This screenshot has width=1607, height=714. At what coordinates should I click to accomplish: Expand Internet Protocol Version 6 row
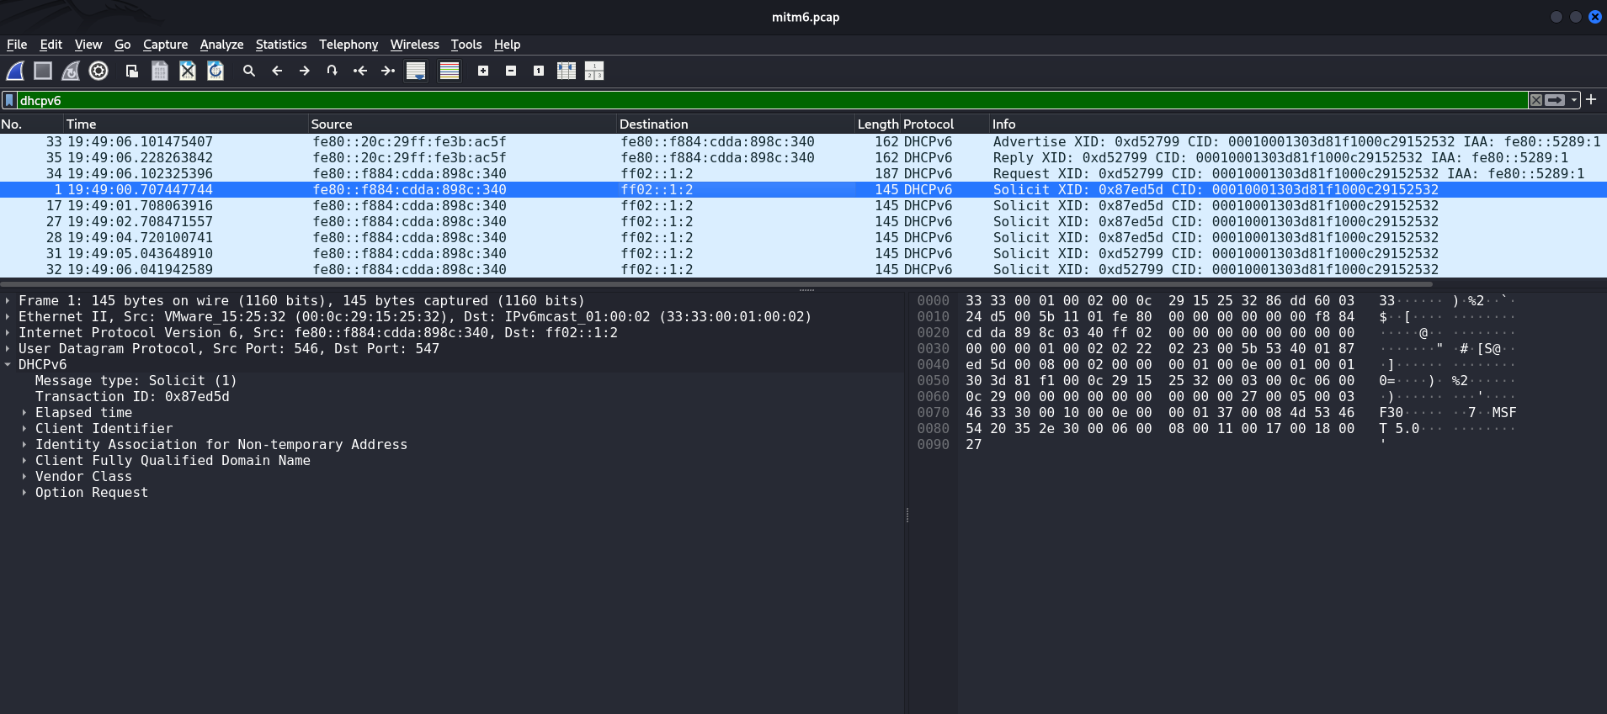(8, 333)
